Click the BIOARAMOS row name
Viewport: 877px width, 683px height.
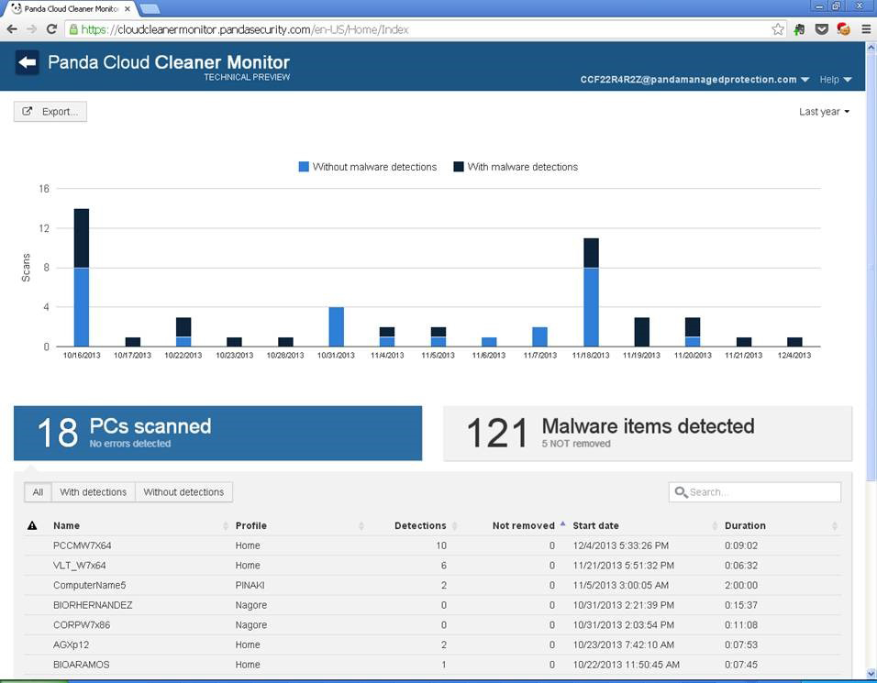tap(81, 665)
